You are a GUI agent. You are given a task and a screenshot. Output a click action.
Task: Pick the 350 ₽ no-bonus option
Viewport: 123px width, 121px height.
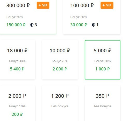[103, 103]
